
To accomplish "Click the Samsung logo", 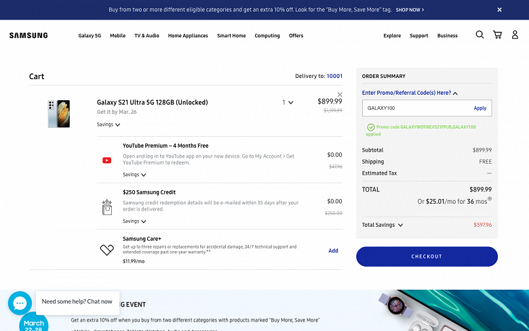I will 28,35.
